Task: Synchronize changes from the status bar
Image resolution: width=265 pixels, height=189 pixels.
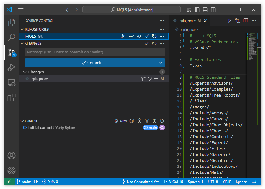Action: 36,182
